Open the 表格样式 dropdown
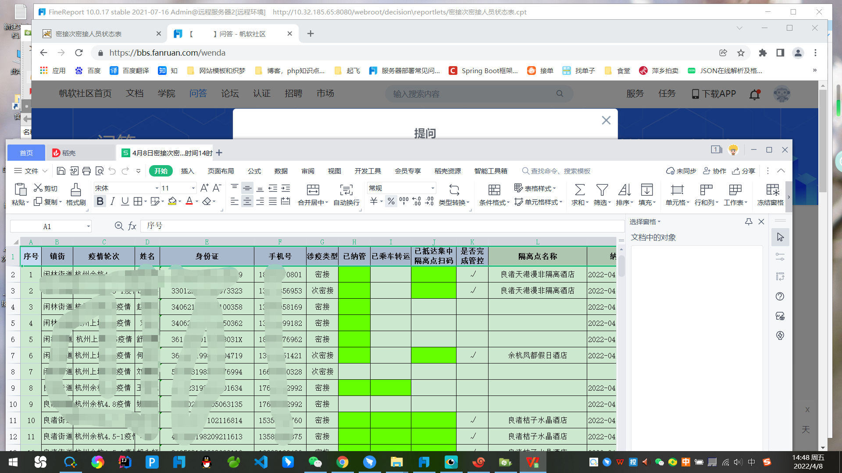This screenshot has width=842, height=473. 535,188
